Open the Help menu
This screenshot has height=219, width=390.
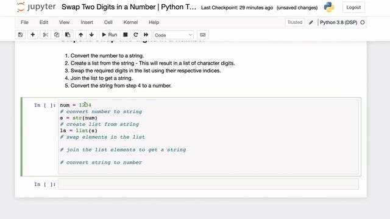coord(154,23)
